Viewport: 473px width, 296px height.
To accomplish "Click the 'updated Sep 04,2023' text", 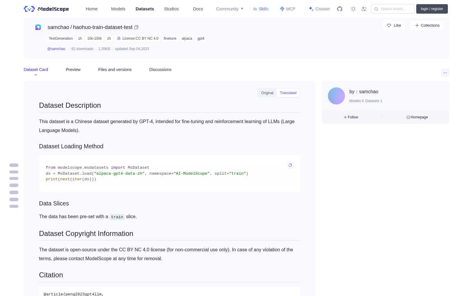I will [132, 49].
